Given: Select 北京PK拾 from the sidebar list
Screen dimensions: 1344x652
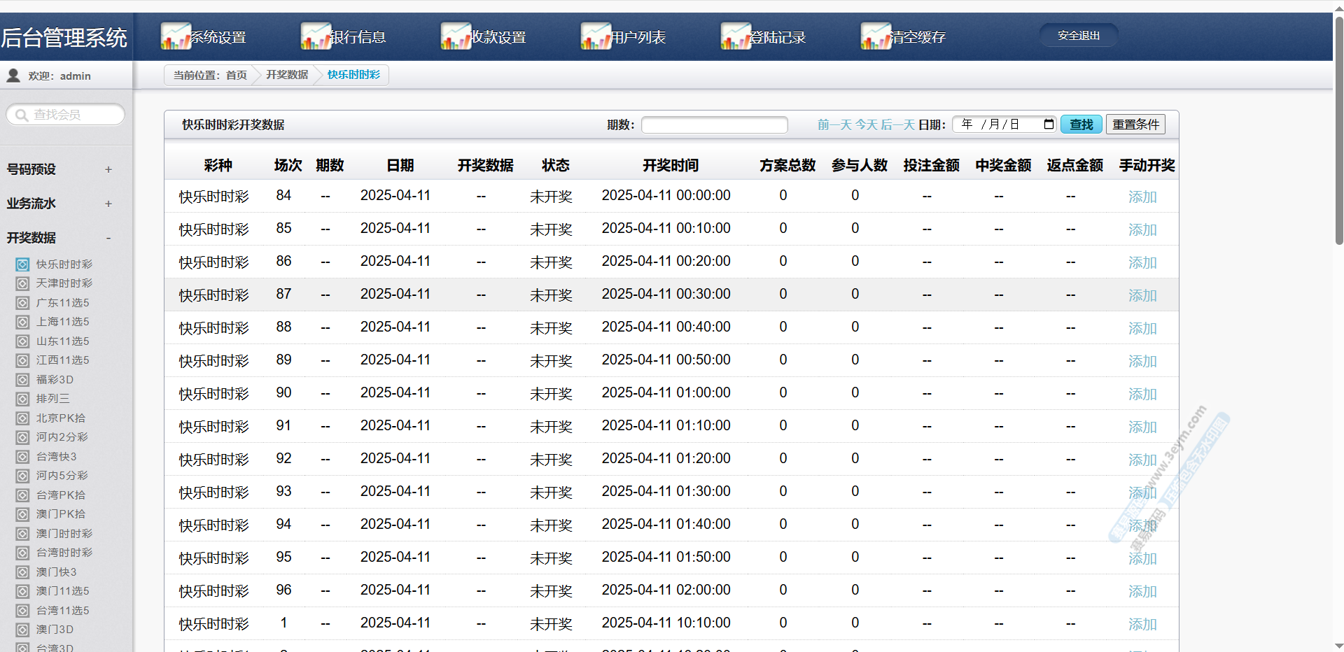Looking at the screenshot, I should (61, 418).
